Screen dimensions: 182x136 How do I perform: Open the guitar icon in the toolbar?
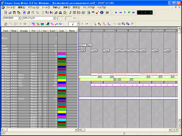(x=97, y=12)
